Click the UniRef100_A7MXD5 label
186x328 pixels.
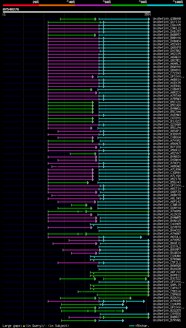tap(167, 301)
